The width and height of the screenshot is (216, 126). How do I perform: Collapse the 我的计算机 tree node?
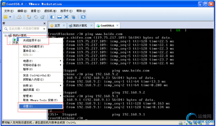(x=5, y=36)
